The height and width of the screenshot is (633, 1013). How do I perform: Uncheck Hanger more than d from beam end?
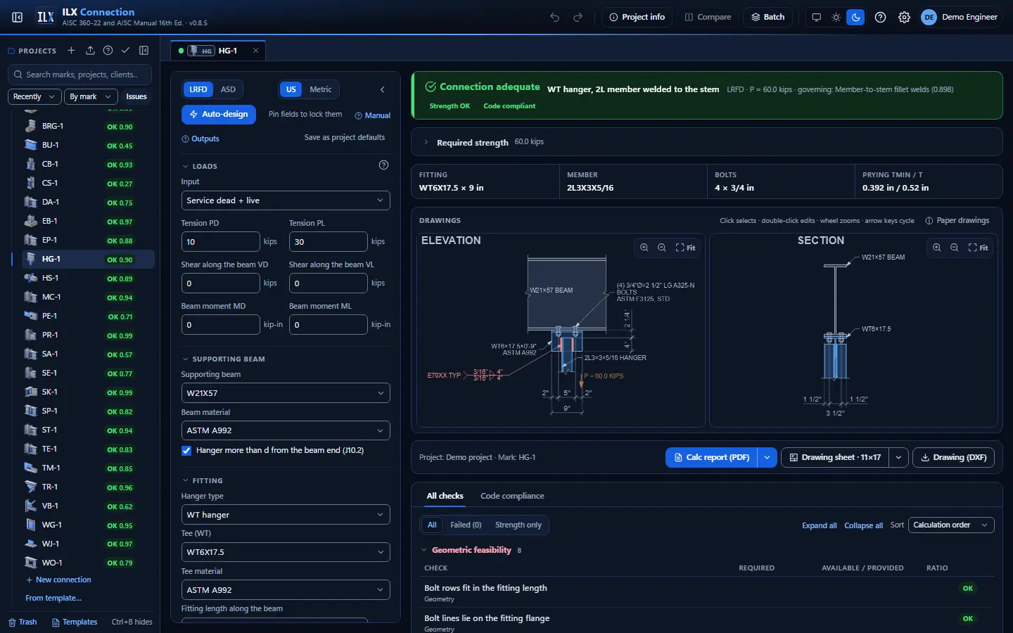pyautogui.click(x=186, y=451)
